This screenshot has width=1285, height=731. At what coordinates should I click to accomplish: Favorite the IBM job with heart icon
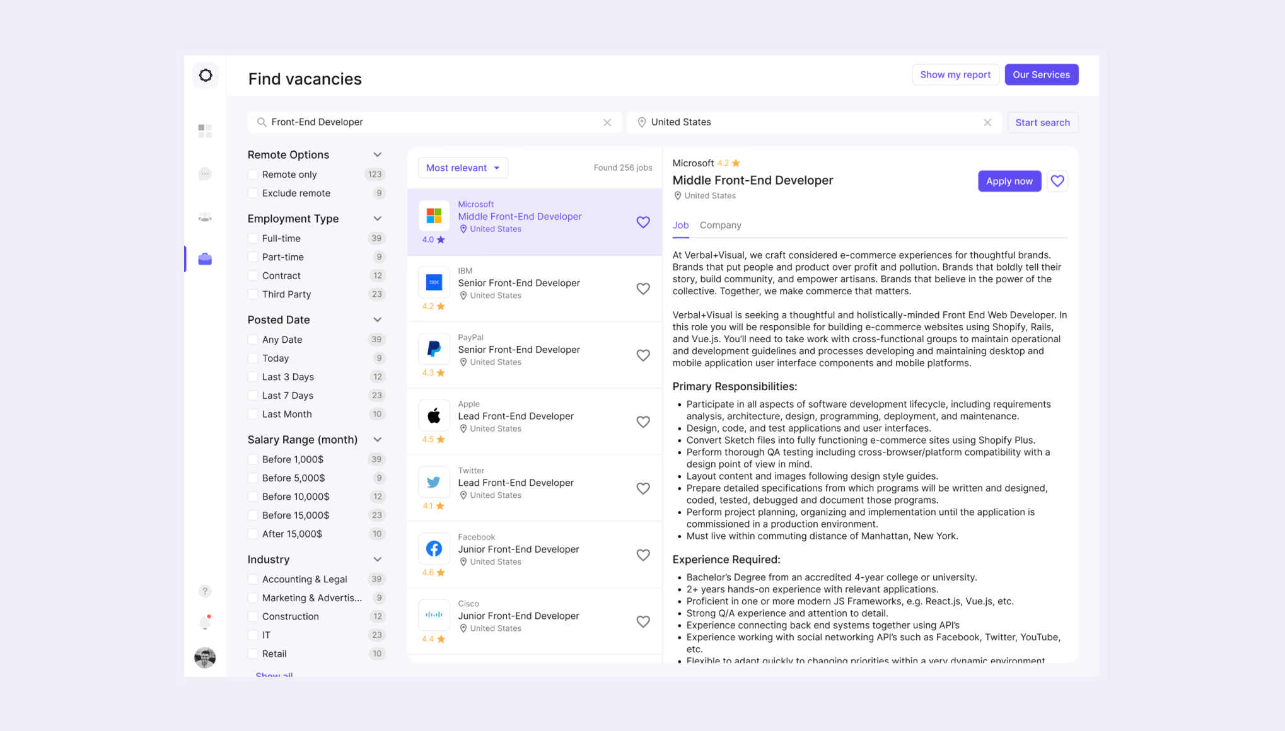[x=642, y=289]
